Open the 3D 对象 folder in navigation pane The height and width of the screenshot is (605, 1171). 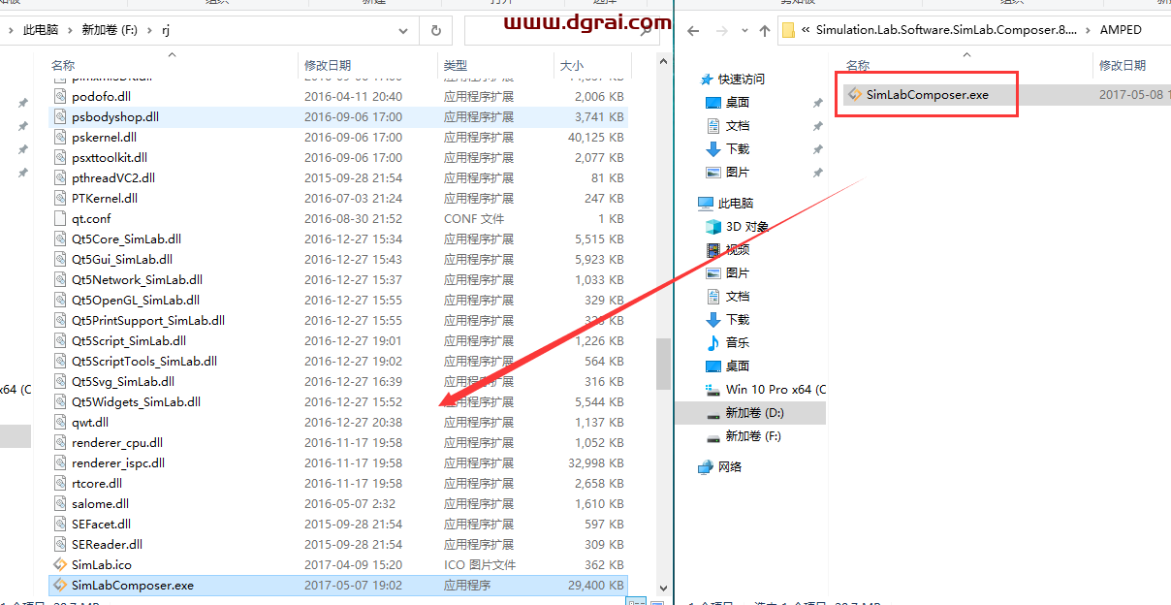pyautogui.click(x=747, y=226)
